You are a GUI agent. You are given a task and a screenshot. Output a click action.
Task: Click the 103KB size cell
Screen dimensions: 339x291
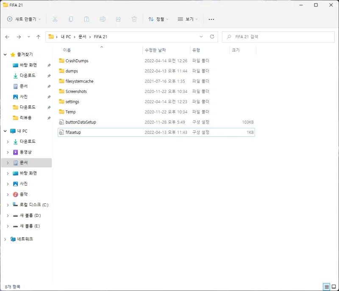coord(248,122)
